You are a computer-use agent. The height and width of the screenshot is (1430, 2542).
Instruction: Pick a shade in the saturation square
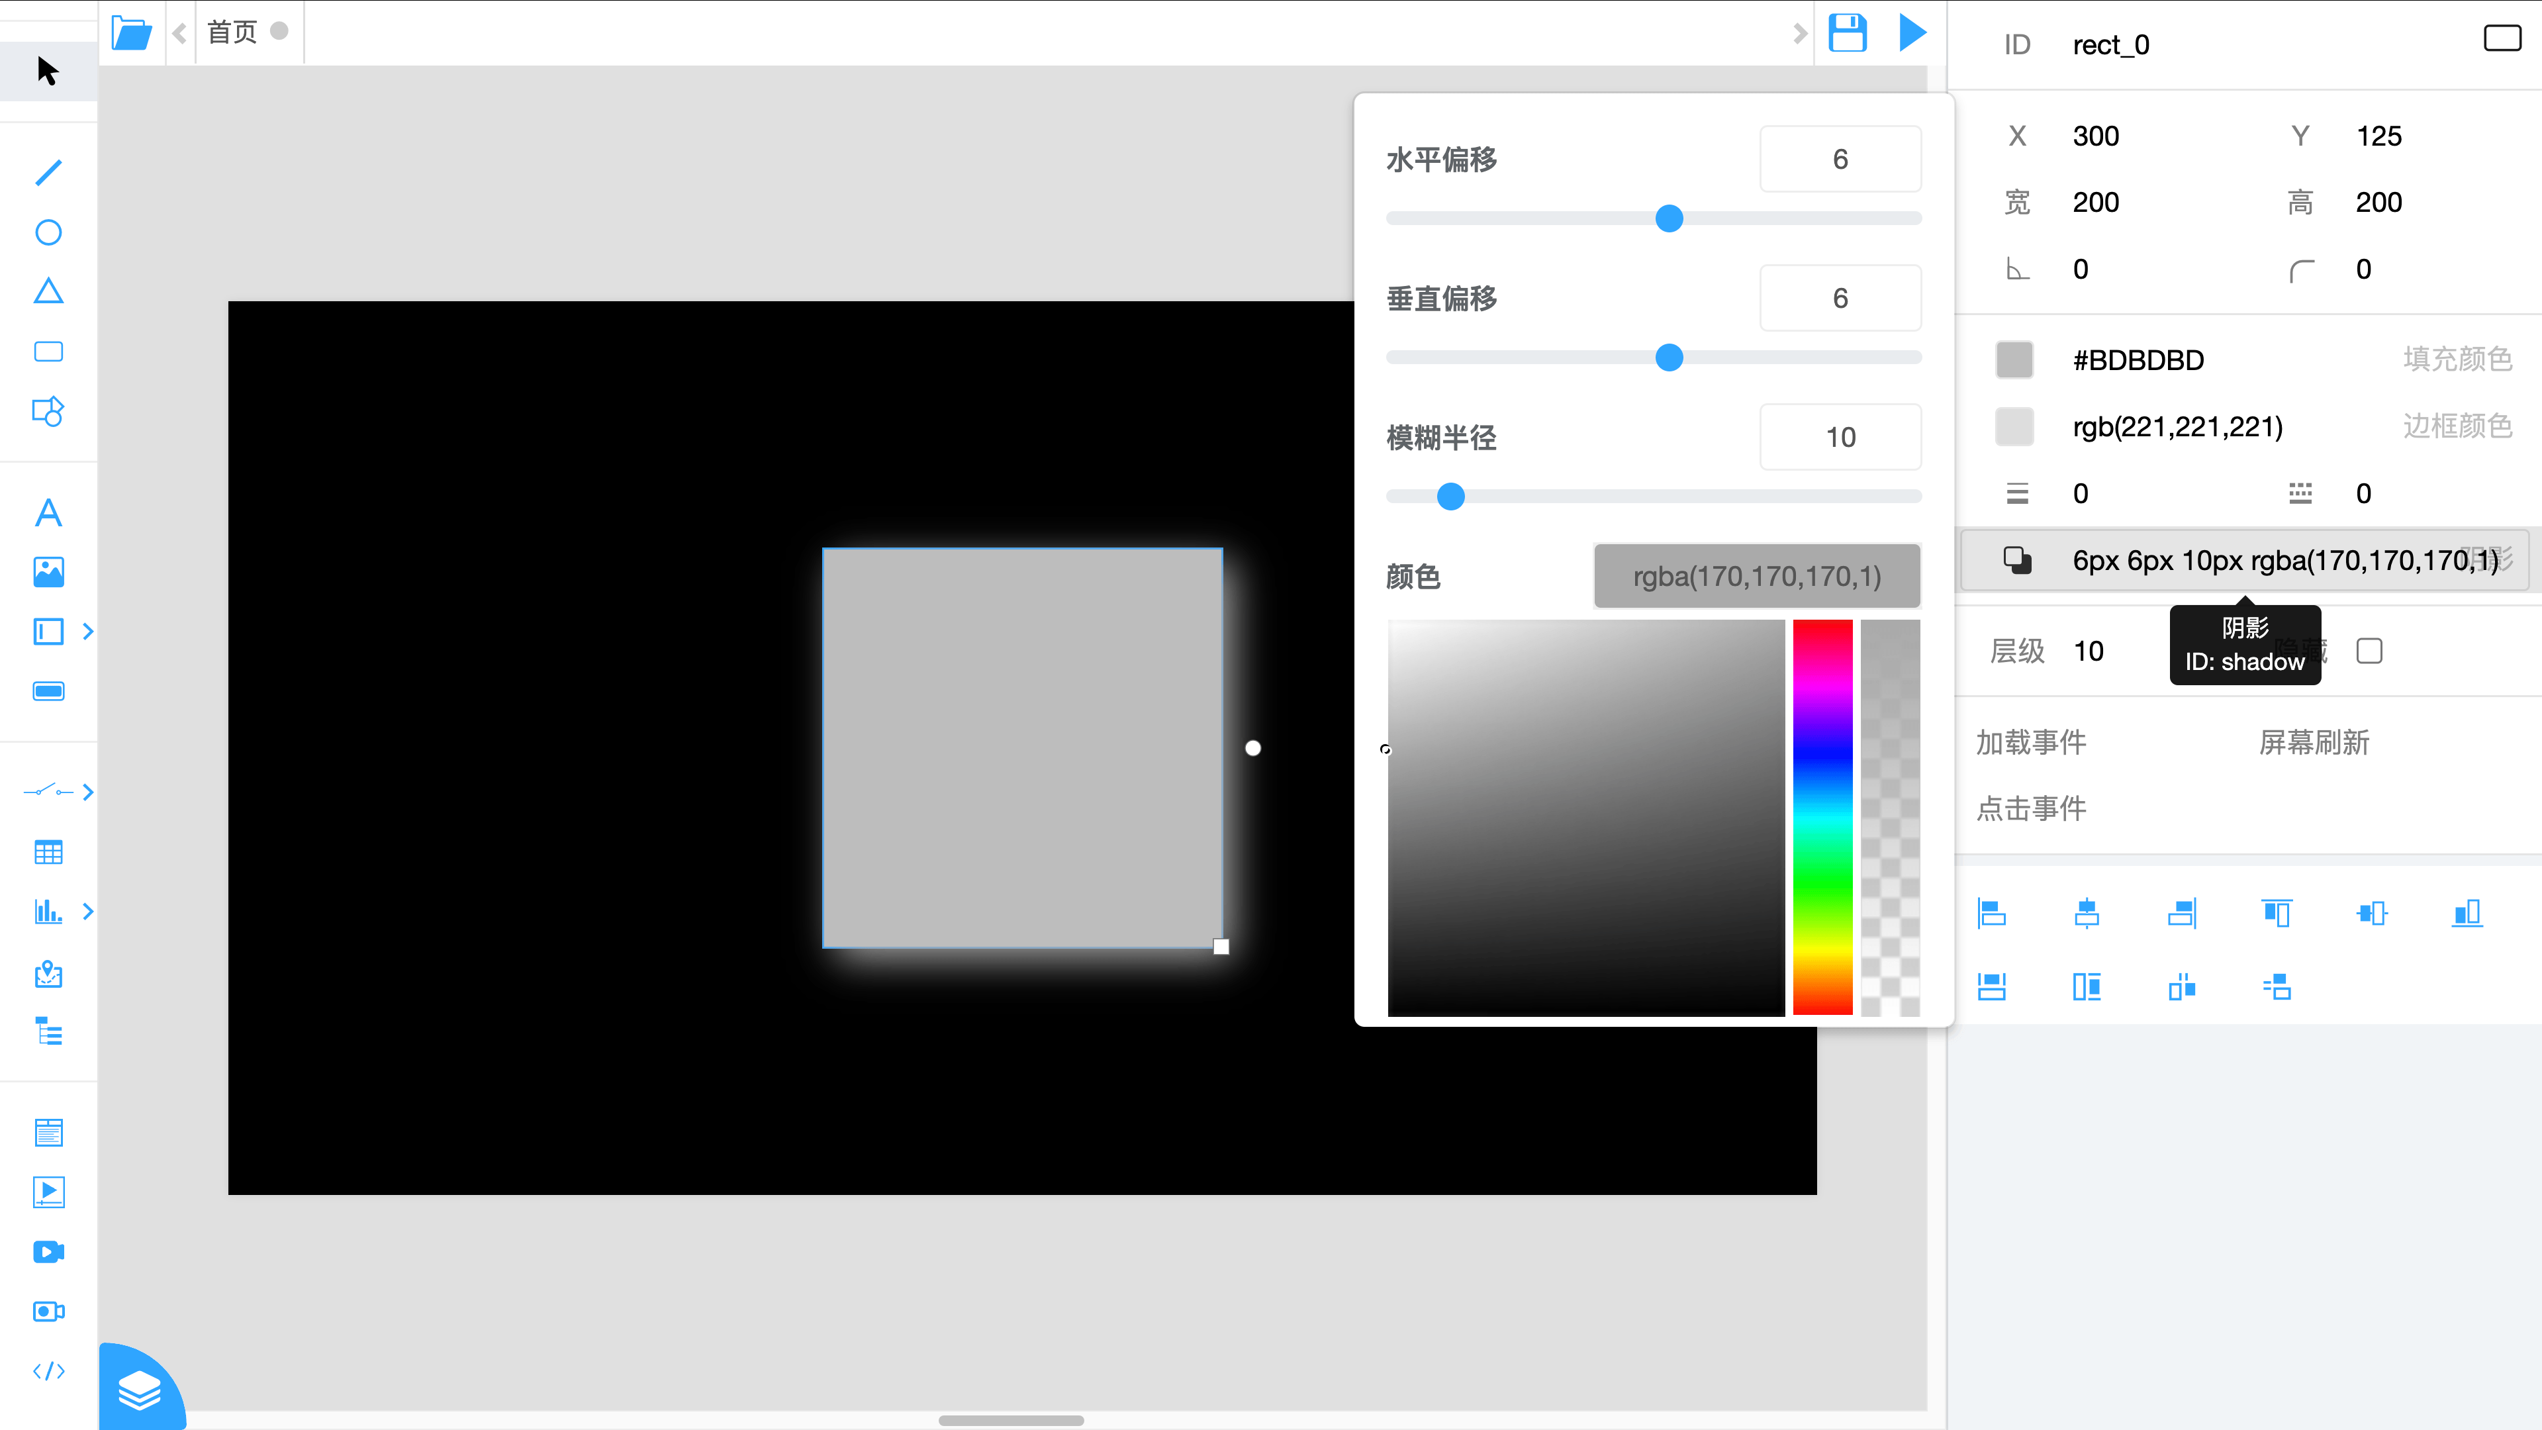click(1586, 817)
